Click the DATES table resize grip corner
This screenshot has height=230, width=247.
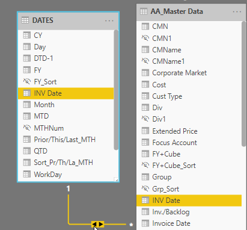click(x=116, y=179)
